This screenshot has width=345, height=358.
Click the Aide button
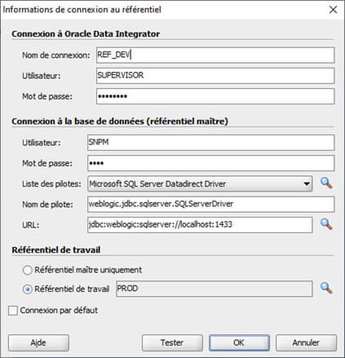click(x=38, y=343)
